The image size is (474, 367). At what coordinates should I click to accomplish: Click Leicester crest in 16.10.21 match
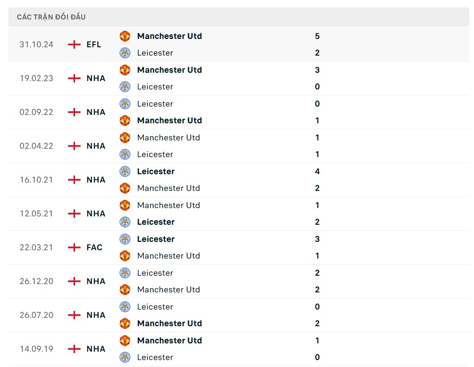(125, 171)
